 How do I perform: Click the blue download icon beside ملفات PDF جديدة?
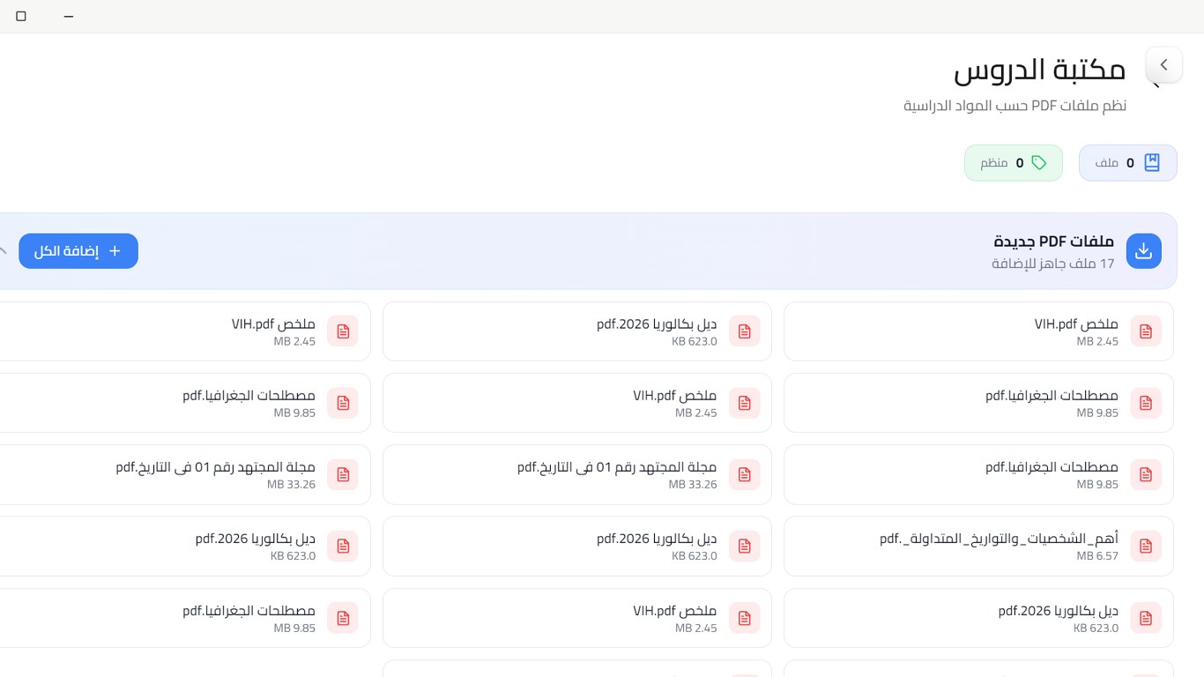(1143, 251)
